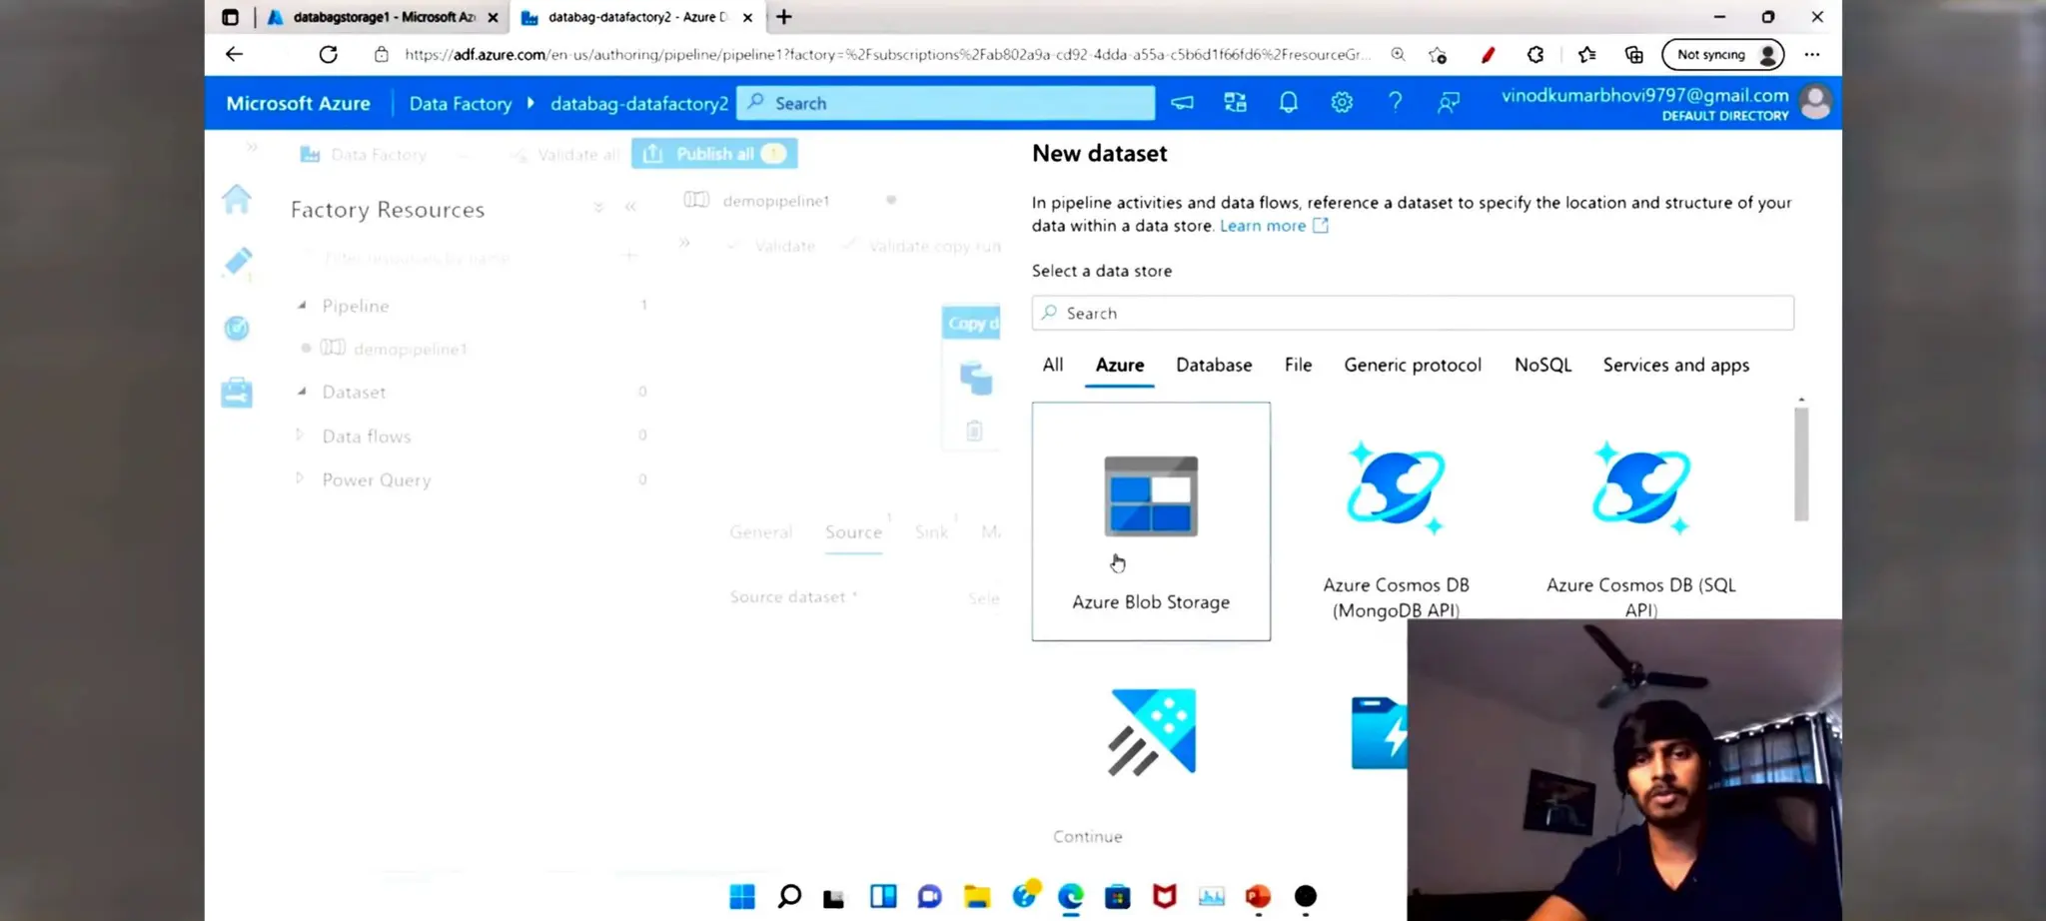Open the browser favorites star icon

click(1586, 54)
